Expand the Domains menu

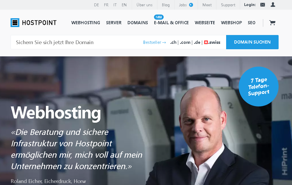138,23
